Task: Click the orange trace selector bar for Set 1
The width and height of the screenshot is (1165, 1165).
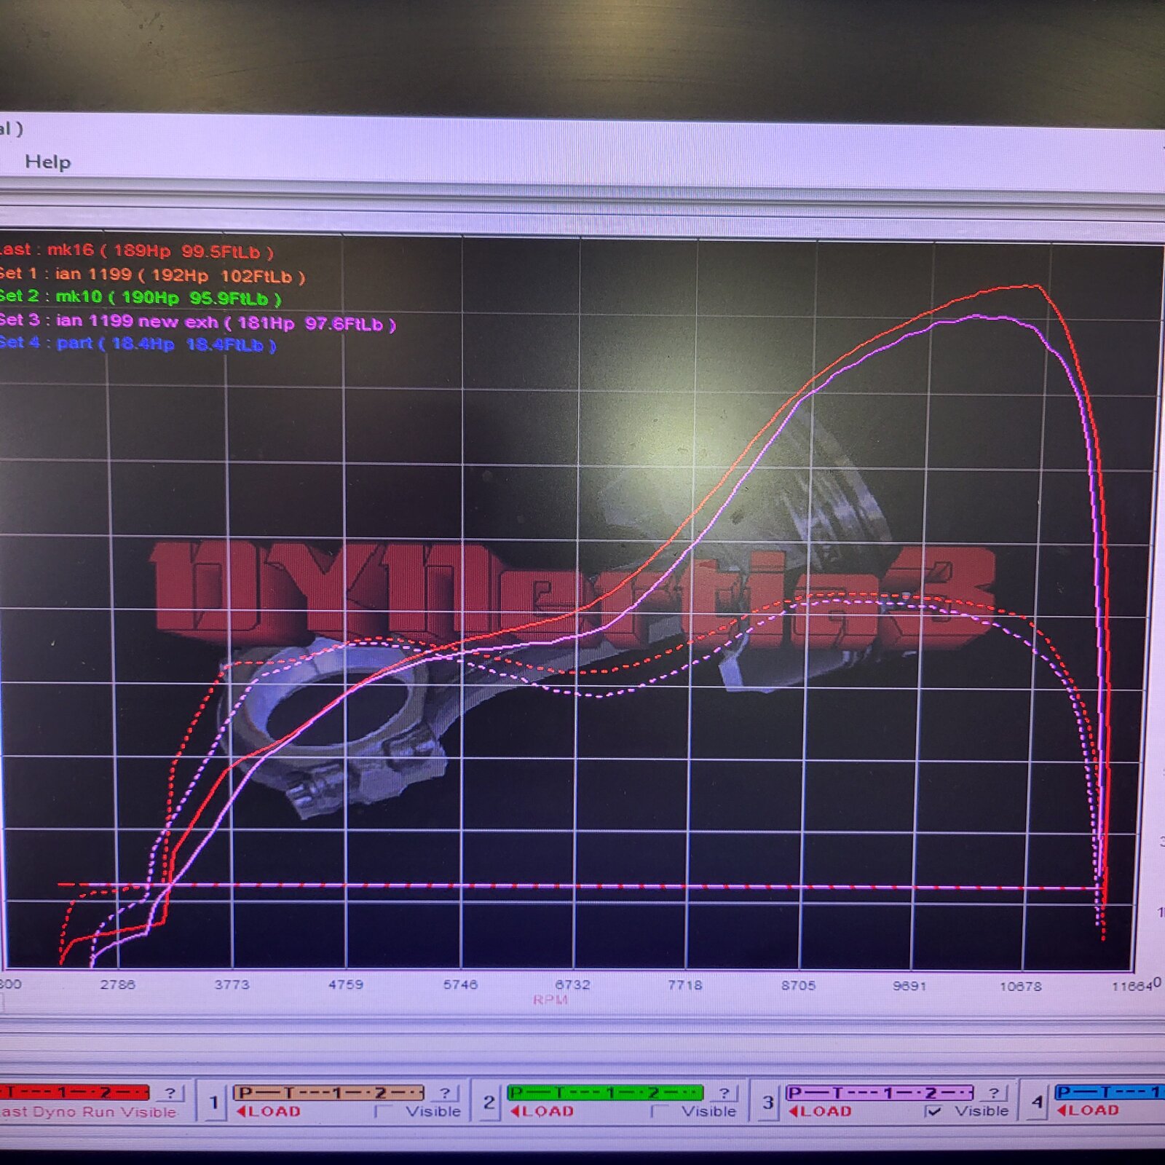Action: pyautogui.click(x=328, y=1093)
